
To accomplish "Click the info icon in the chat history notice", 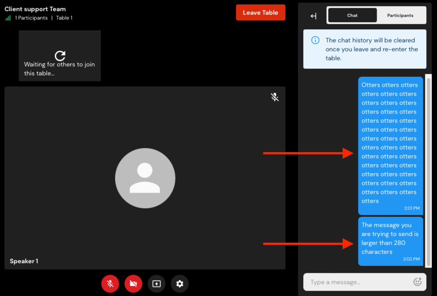I will coord(315,40).
